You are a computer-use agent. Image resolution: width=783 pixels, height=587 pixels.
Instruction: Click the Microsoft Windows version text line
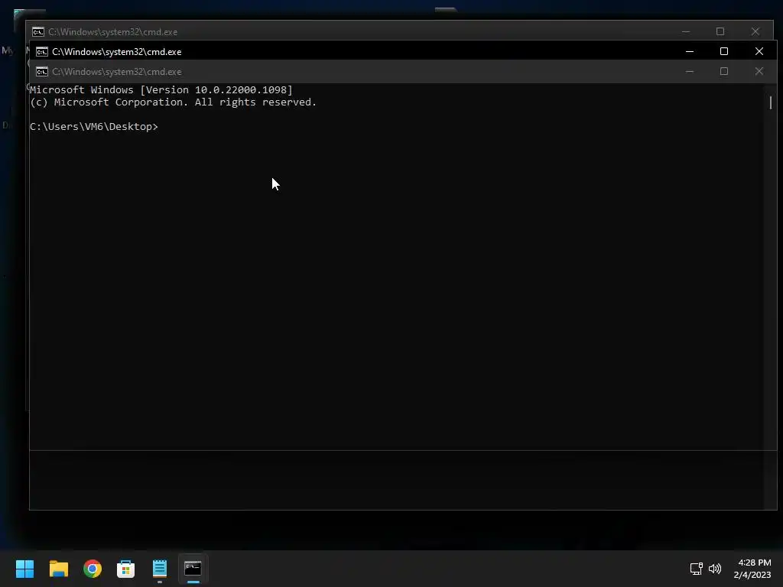(161, 90)
